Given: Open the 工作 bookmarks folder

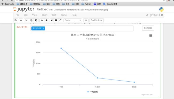Looking at the screenshot, I should tap(75, 4).
